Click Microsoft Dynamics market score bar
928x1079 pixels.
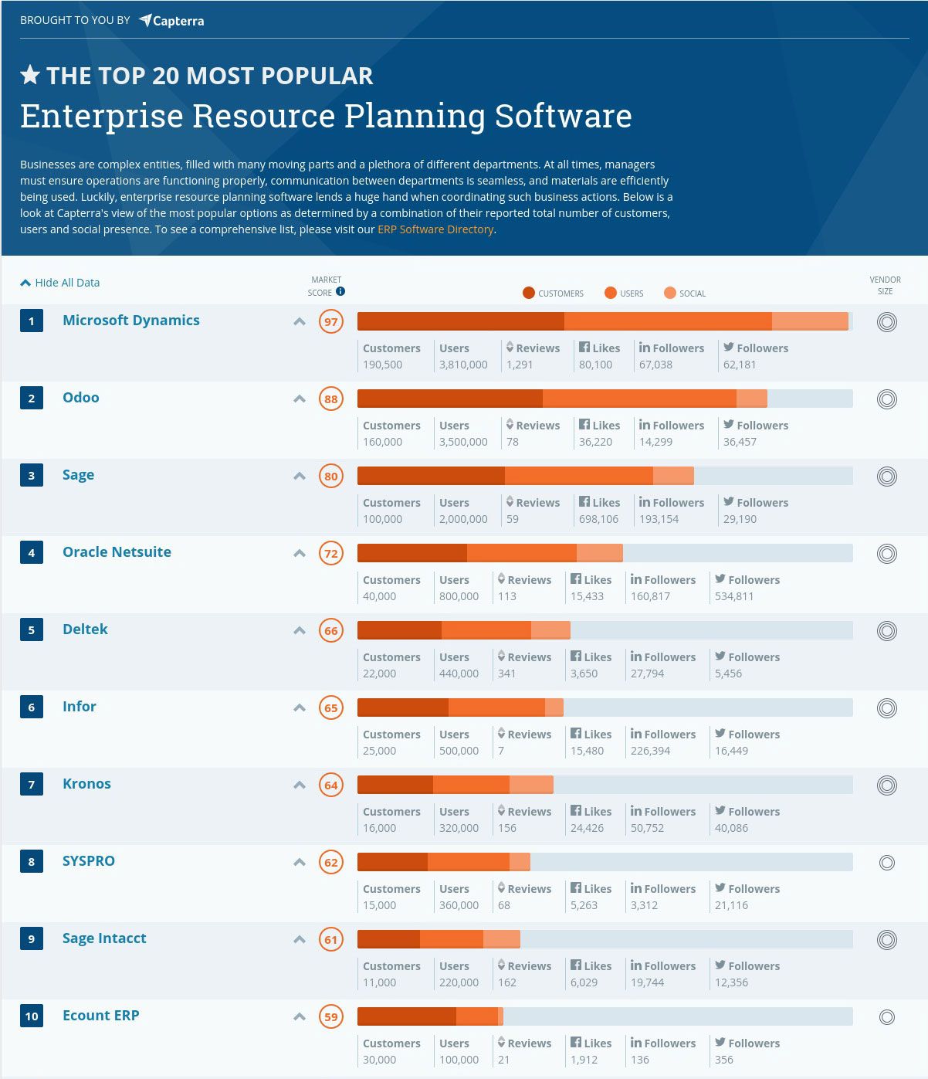click(605, 322)
